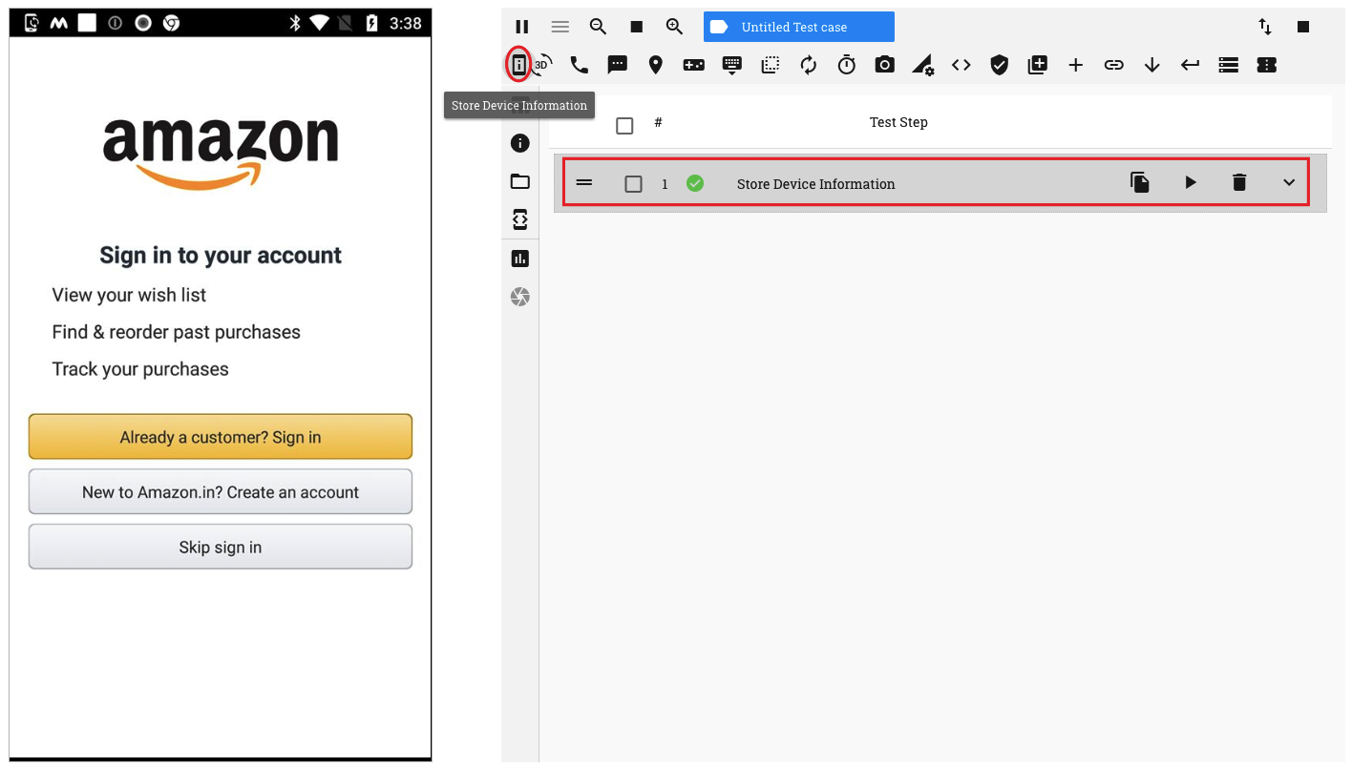Click Store Device Information toolbar icon
1352x767 pixels.
[x=518, y=64]
